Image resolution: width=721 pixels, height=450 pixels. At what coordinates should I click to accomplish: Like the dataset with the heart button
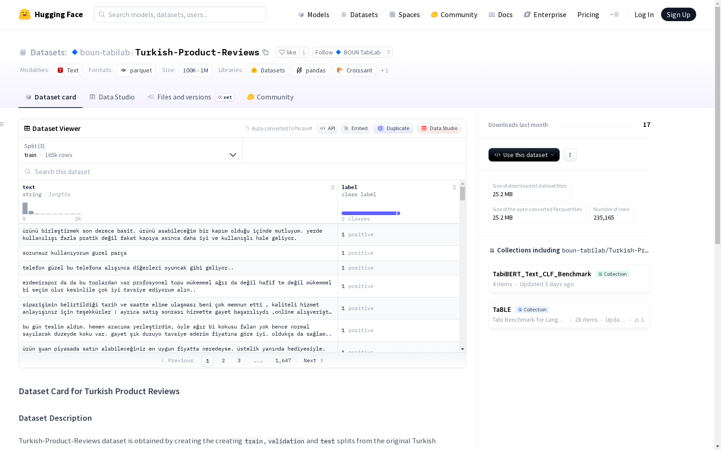point(287,53)
